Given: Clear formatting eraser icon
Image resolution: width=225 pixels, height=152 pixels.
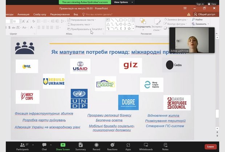Looking at the screenshot, I should (34, 21).
